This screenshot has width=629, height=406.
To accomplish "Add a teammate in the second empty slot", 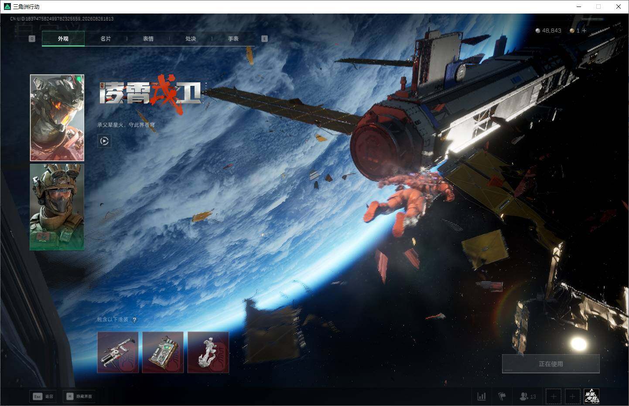I will pyautogui.click(x=572, y=396).
